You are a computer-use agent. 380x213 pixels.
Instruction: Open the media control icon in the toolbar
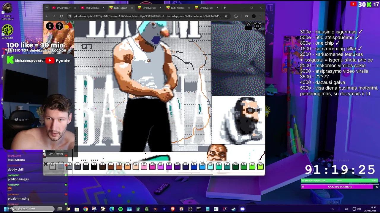coord(246,16)
